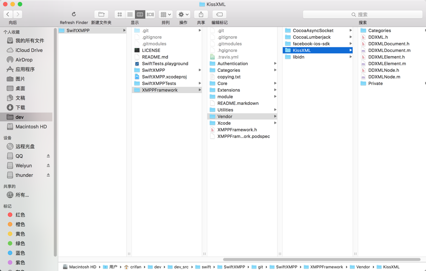Eject the thunder volume
Viewport: 426px width, 271px height.
pyautogui.click(x=48, y=175)
